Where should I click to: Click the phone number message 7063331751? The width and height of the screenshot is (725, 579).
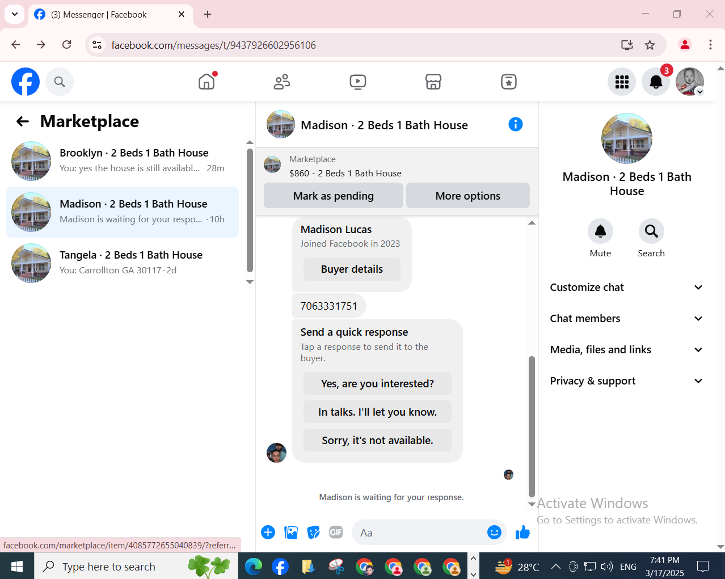[x=329, y=306]
